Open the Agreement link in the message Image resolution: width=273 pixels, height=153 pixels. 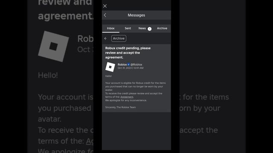[127, 97]
